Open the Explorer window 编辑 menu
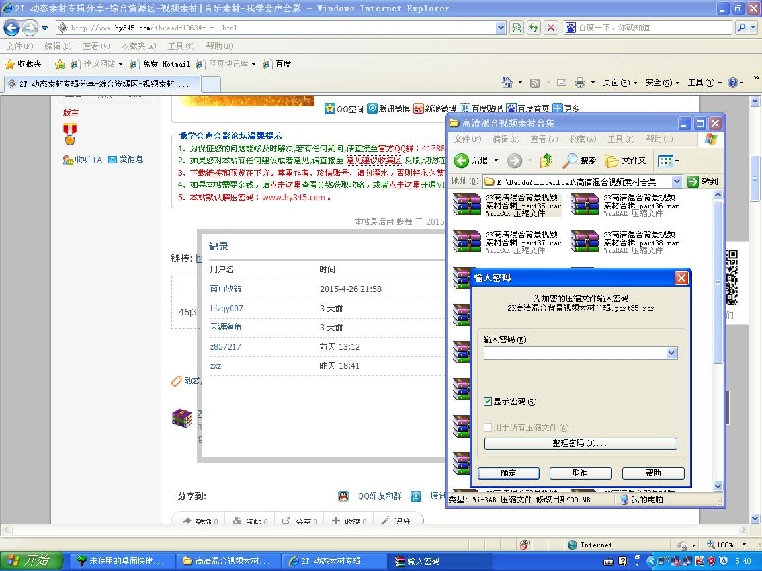 point(505,139)
